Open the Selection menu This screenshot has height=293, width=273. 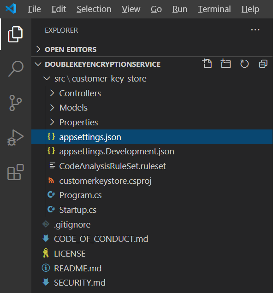tap(94, 9)
